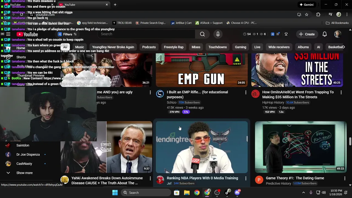
Task: Open the Game Theory chalkboard thumbnail
Action: [x=301, y=147]
